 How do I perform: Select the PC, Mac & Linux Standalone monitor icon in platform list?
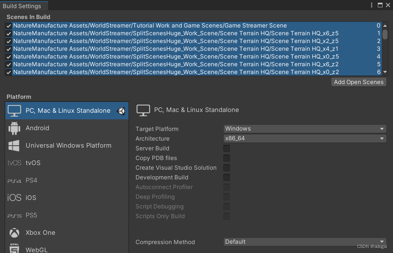click(14, 111)
